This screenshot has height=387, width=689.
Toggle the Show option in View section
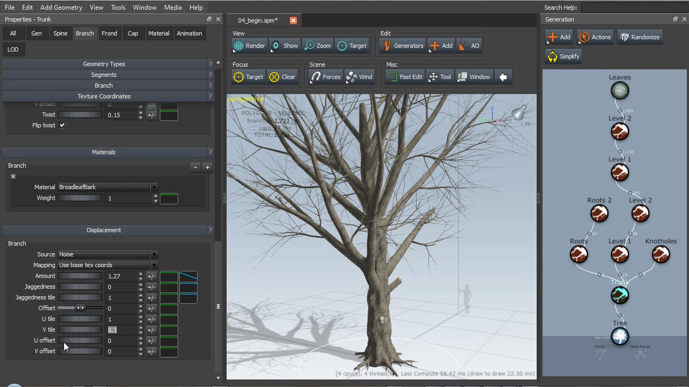point(284,46)
